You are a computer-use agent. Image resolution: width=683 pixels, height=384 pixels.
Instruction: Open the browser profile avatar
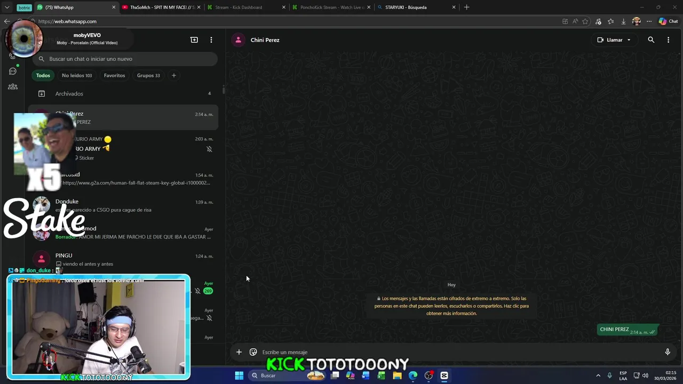pos(636,21)
